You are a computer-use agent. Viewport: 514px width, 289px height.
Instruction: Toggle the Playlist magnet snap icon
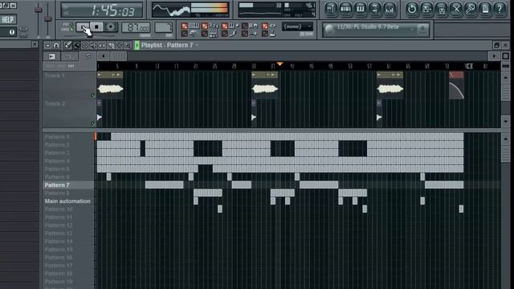coord(56,45)
